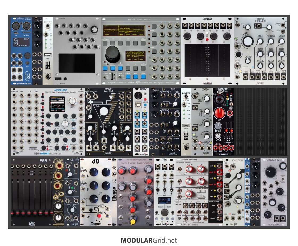
Task: Click the SETUP button on Tête
Action: tap(157, 212)
